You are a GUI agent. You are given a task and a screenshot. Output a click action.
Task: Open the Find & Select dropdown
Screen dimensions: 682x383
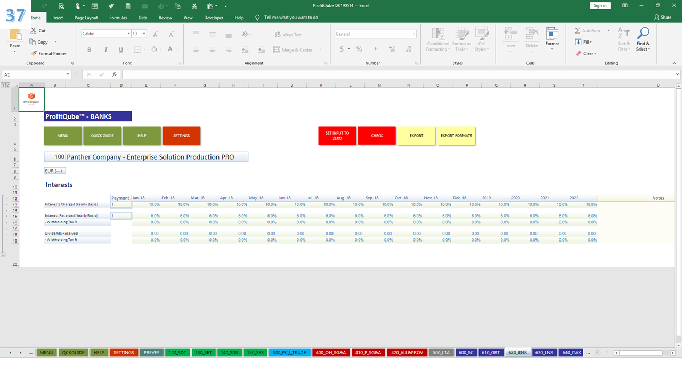pos(643,40)
